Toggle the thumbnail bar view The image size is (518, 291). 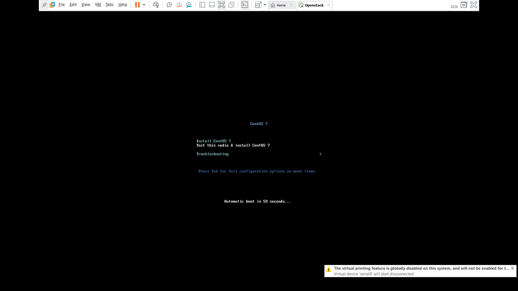point(212,5)
